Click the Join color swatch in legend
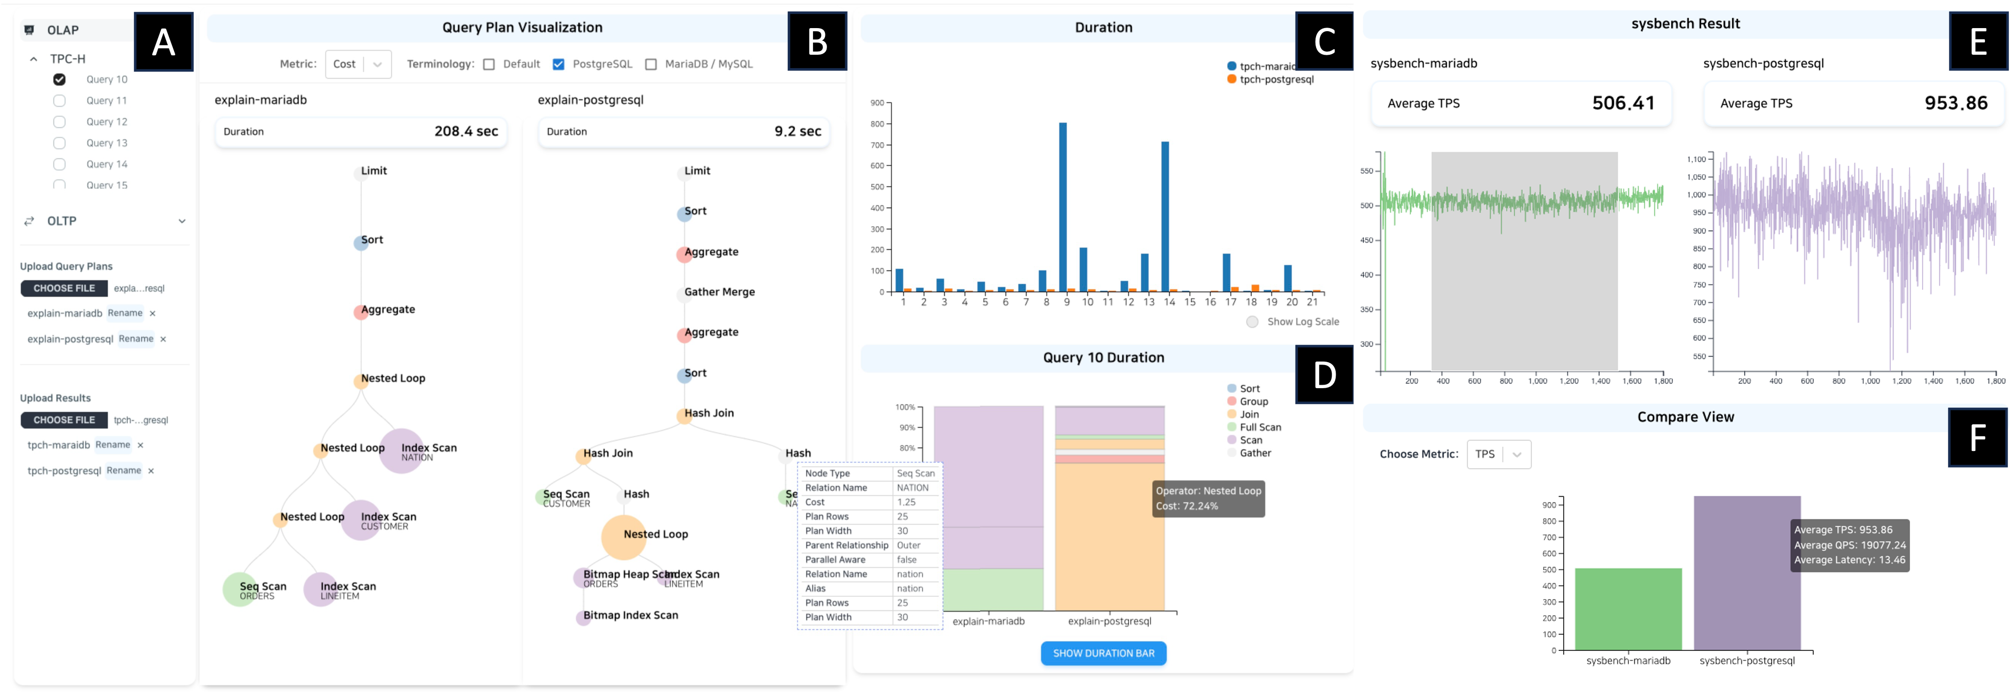The width and height of the screenshot is (2016, 695). (x=1232, y=414)
